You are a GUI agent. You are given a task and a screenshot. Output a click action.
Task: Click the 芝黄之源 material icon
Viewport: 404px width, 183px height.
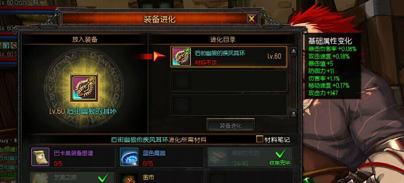click(40, 178)
